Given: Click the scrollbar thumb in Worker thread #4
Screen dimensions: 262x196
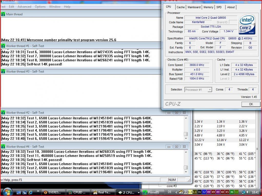Looking at the screenshot, I should pyautogui.click(x=186, y=167).
